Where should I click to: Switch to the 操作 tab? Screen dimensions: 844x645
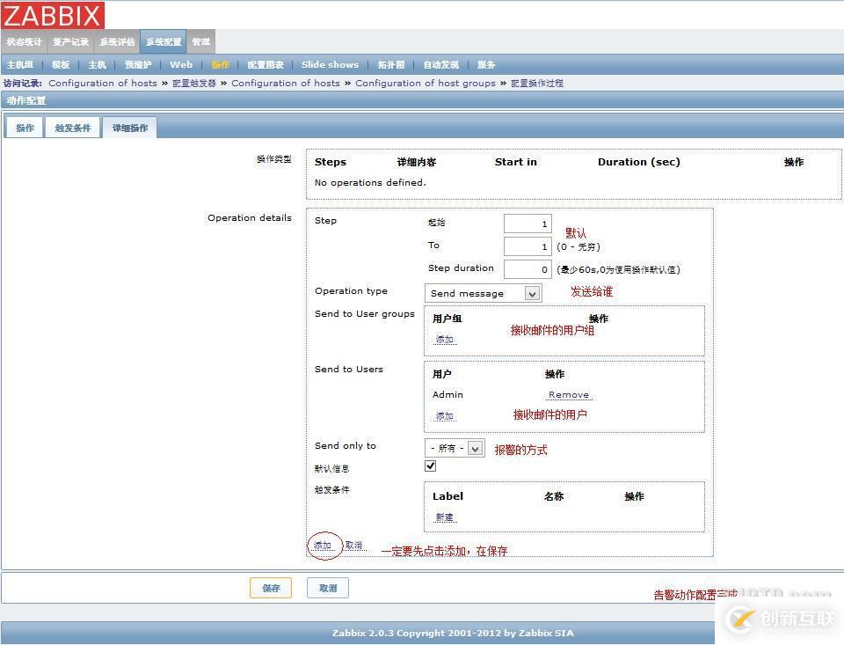pyautogui.click(x=24, y=128)
